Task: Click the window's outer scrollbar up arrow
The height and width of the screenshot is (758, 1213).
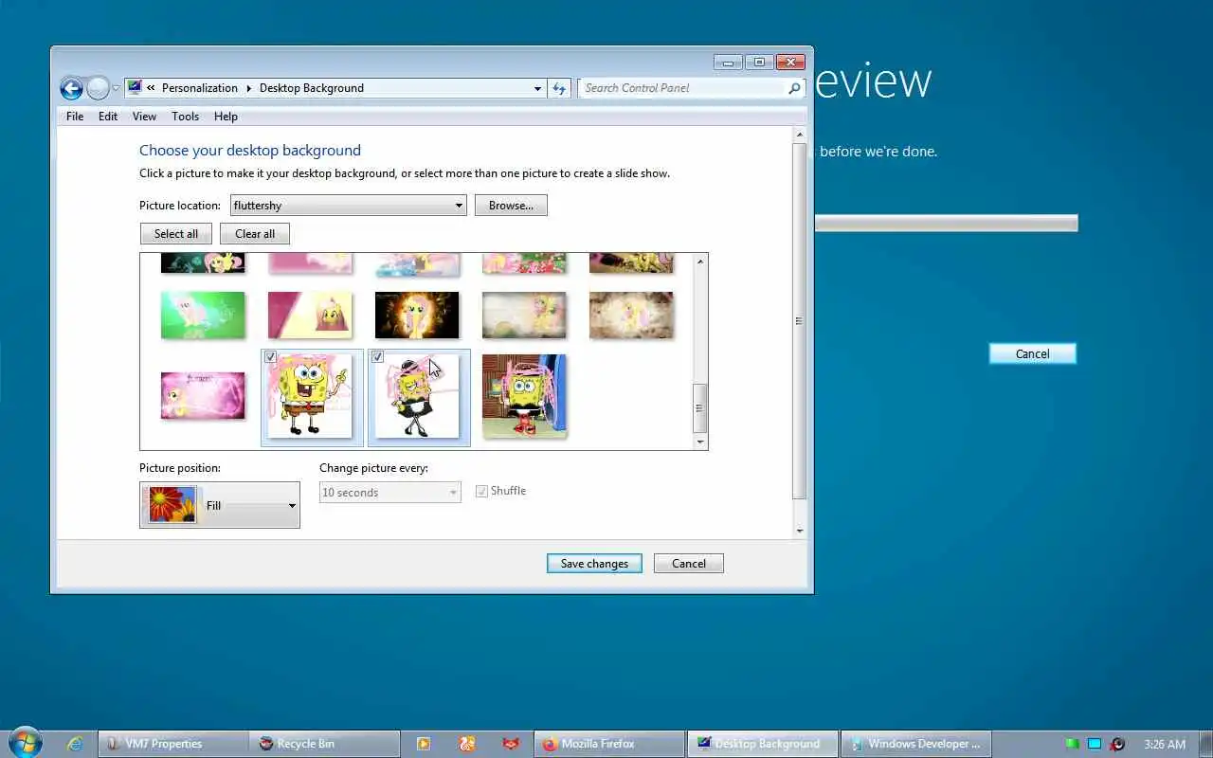Action: (800, 135)
